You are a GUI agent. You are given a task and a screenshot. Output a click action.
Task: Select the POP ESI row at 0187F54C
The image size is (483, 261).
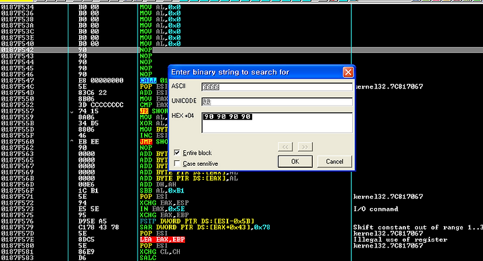point(241,87)
